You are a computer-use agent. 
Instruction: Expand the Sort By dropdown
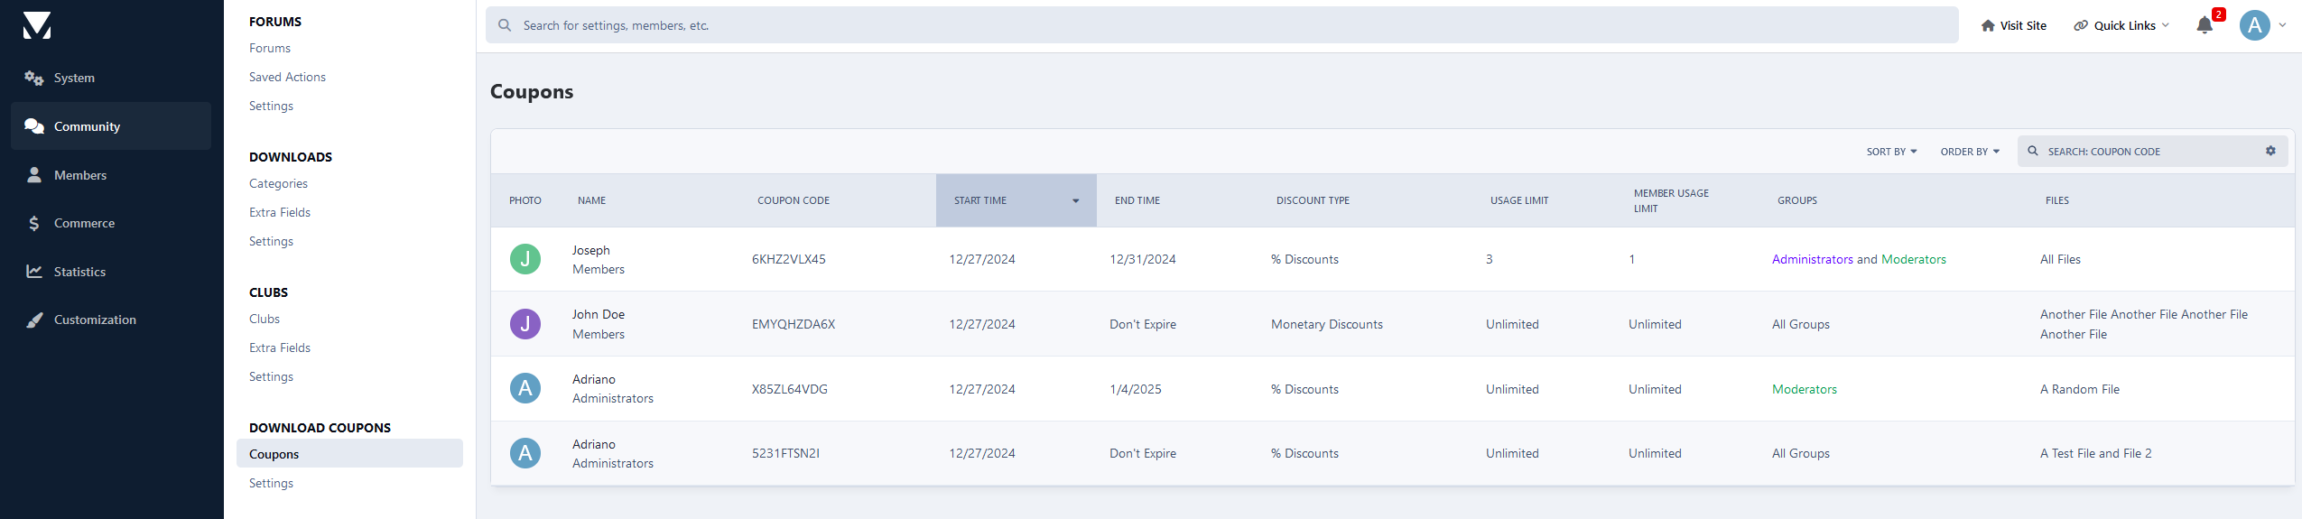[1891, 152]
